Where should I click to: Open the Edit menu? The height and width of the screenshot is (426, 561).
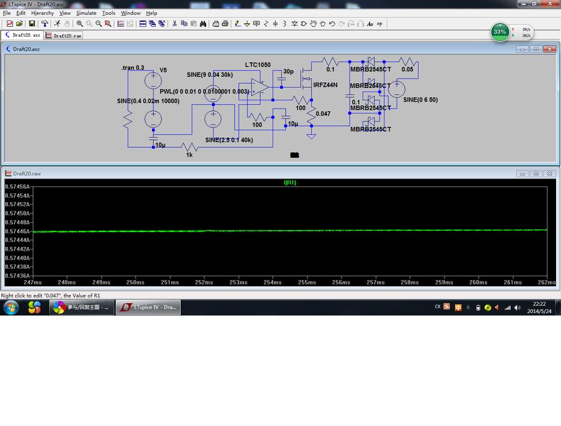click(21, 13)
